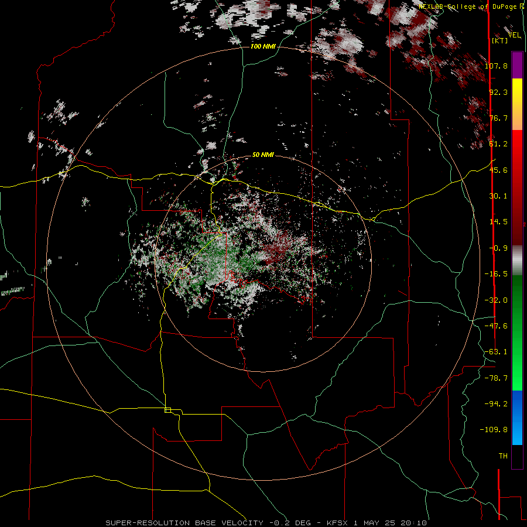The height and width of the screenshot is (527, 527).
Task: Select the -78.7 velocity scale value
Action: pyautogui.click(x=496, y=378)
